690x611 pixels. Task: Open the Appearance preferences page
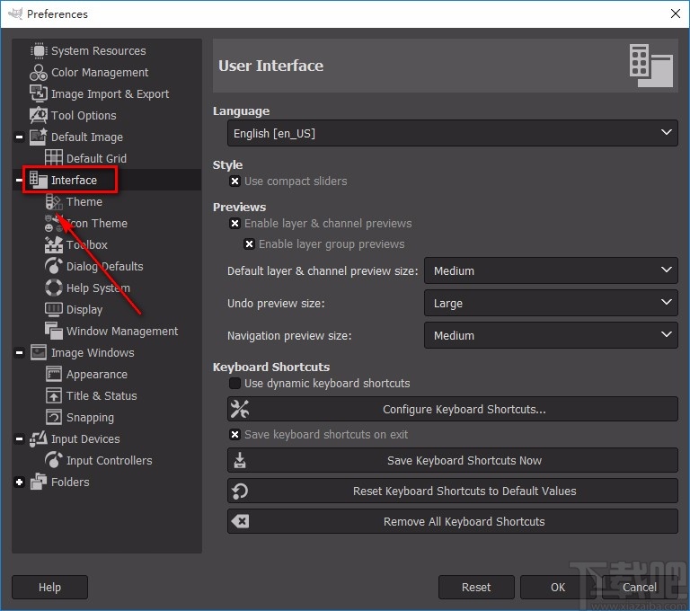96,375
